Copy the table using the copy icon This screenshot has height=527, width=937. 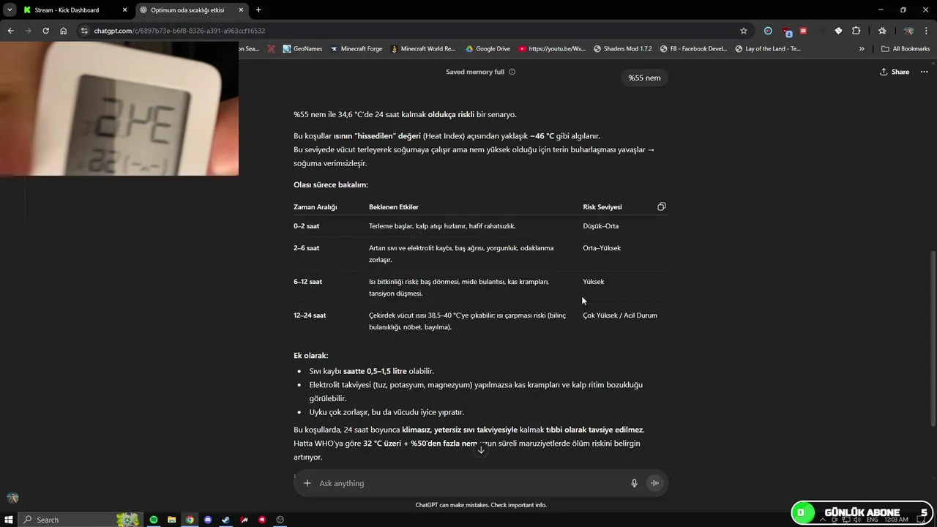[662, 206]
